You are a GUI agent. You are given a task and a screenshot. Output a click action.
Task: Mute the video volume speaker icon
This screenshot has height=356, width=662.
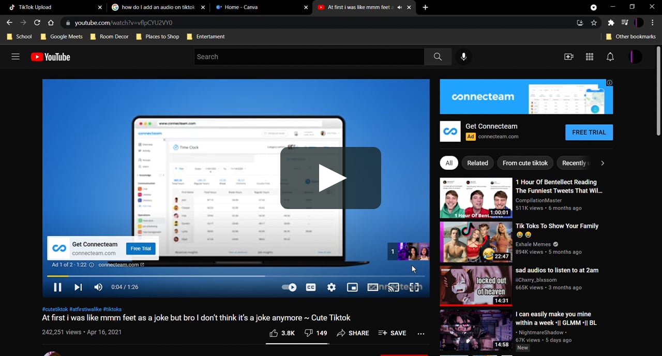coord(98,287)
